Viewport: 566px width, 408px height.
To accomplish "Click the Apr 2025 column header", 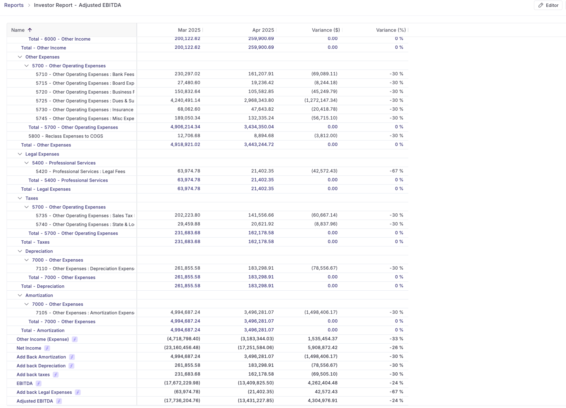I will [x=263, y=30].
